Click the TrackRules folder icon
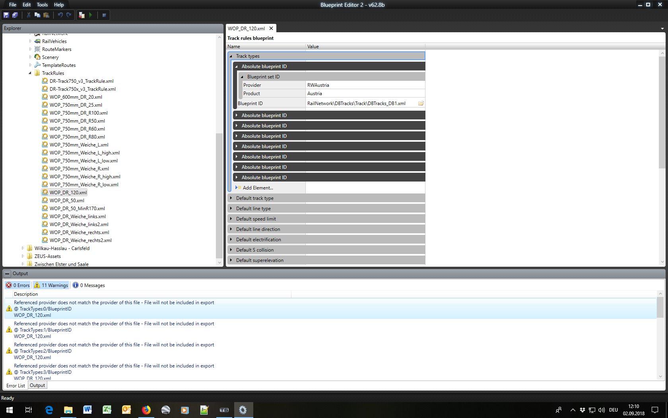The width and height of the screenshot is (668, 418). click(37, 73)
